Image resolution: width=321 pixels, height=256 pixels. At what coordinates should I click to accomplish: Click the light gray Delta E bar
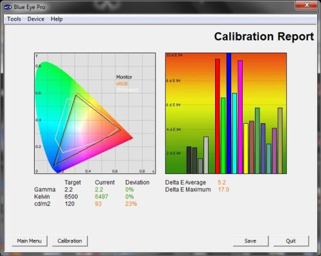point(206,155)
